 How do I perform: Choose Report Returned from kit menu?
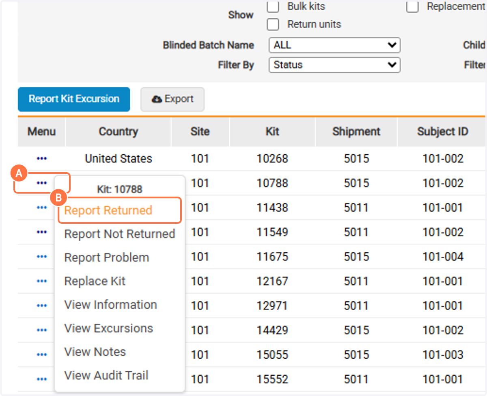108,210
